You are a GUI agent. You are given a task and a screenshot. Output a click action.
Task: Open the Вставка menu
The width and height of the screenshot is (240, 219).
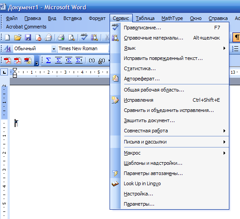[x=73, y=18]
